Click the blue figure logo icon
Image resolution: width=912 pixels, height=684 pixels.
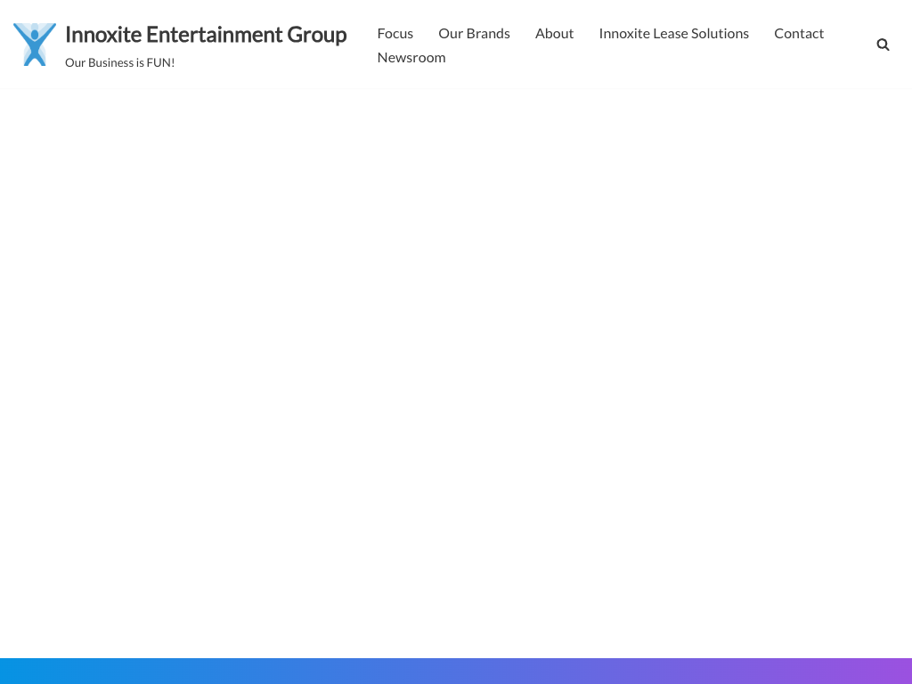[35, 45]
